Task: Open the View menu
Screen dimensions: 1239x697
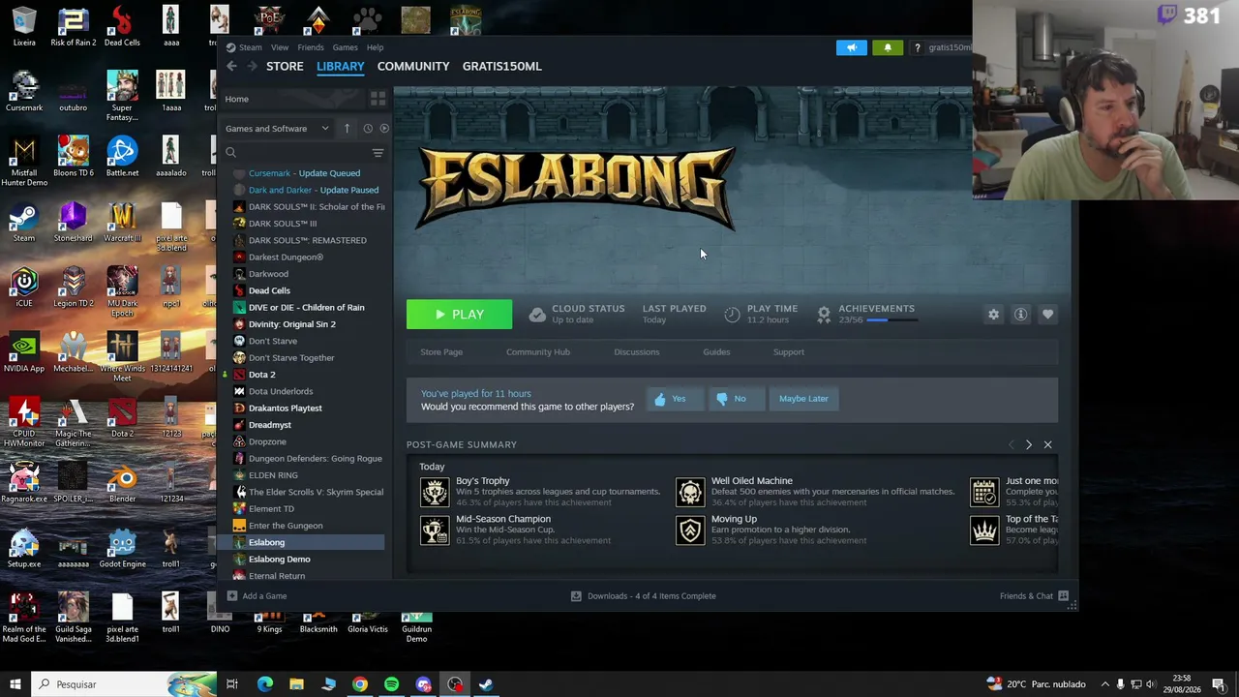Action: point(280,47)
